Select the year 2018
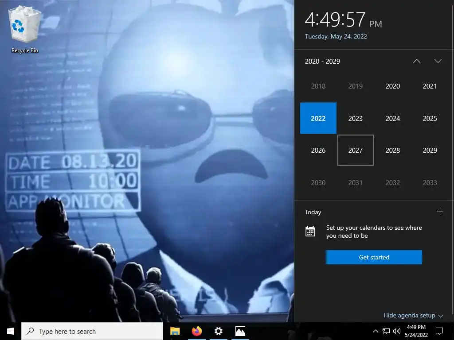The height and width of the screenshot is (340, 454). click(318, 86)
